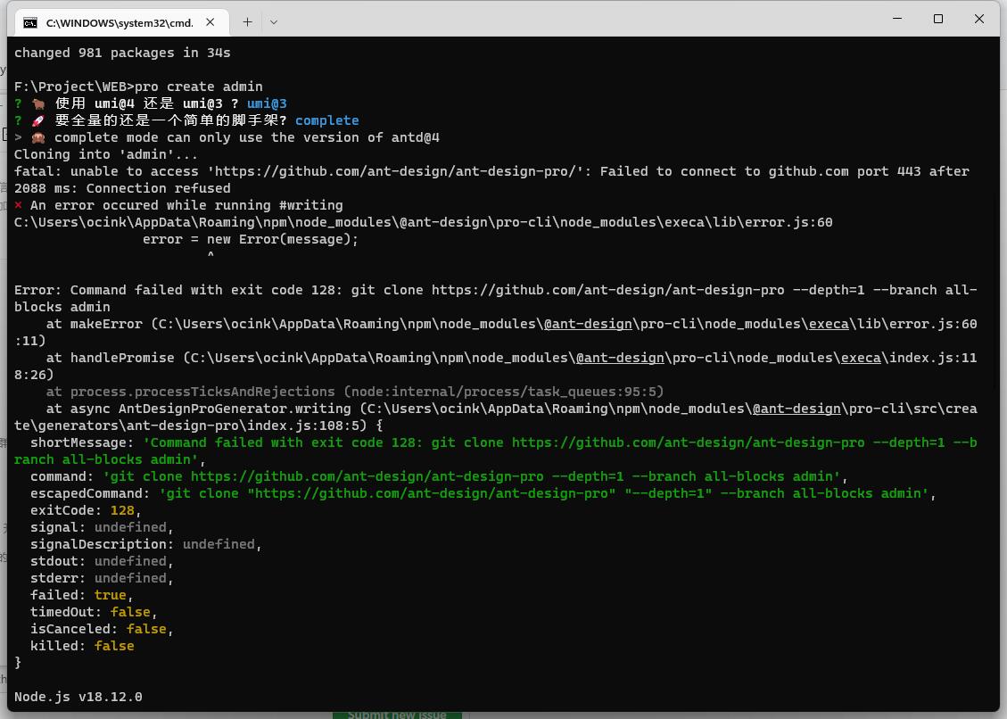The width and height of the screenshot is (1007, 719).
Task: Select the complete answer text
Action: tap(327, 120)
